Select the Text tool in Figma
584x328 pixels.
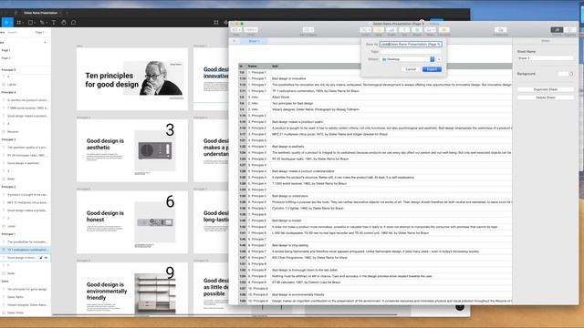(x=54, y=22)
